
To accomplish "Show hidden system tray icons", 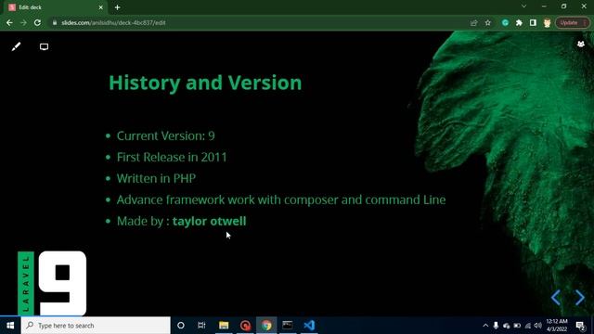I will coord(485,326).
